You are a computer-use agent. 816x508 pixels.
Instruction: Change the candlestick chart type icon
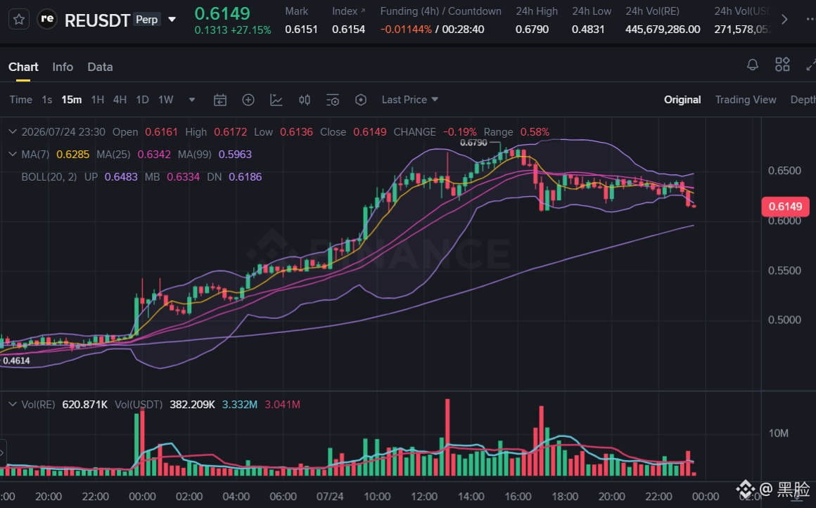pos(305,100)
